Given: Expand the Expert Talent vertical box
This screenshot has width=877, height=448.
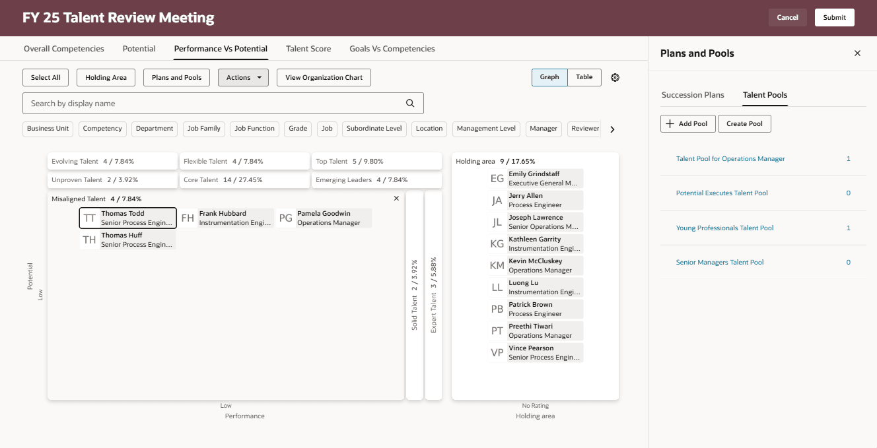Looking at the screenshot, I should click(434, 295).
